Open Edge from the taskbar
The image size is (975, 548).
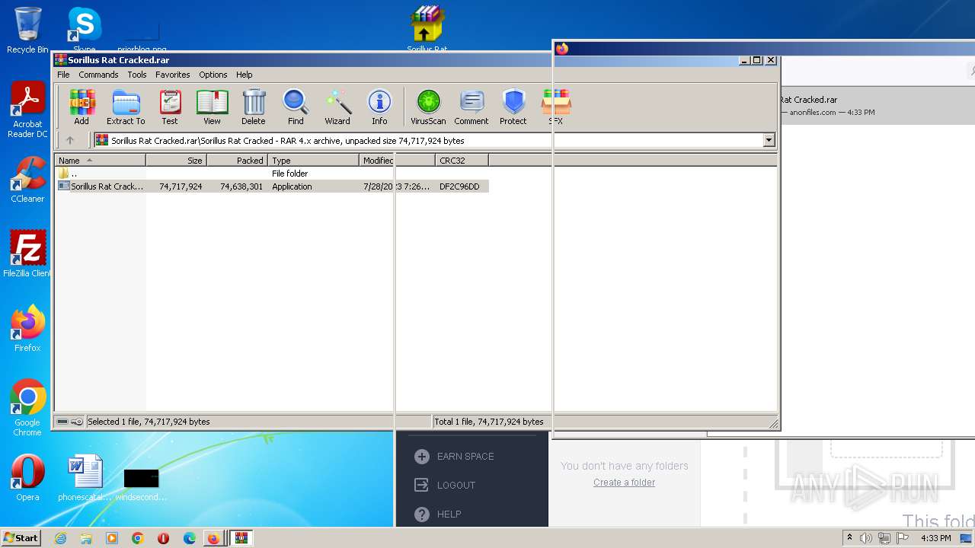tap(190, 538)
